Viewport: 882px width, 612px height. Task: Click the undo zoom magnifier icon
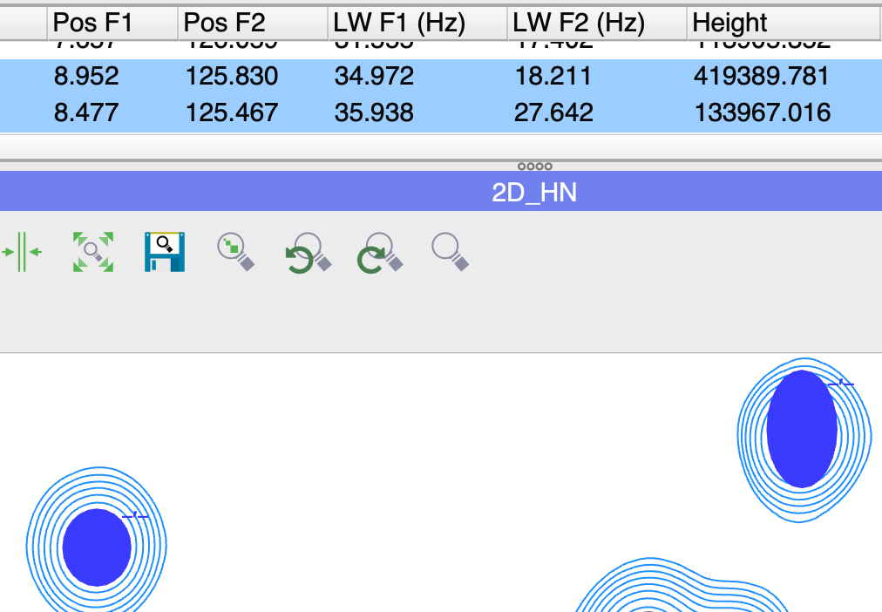click(x=308, y=253)
